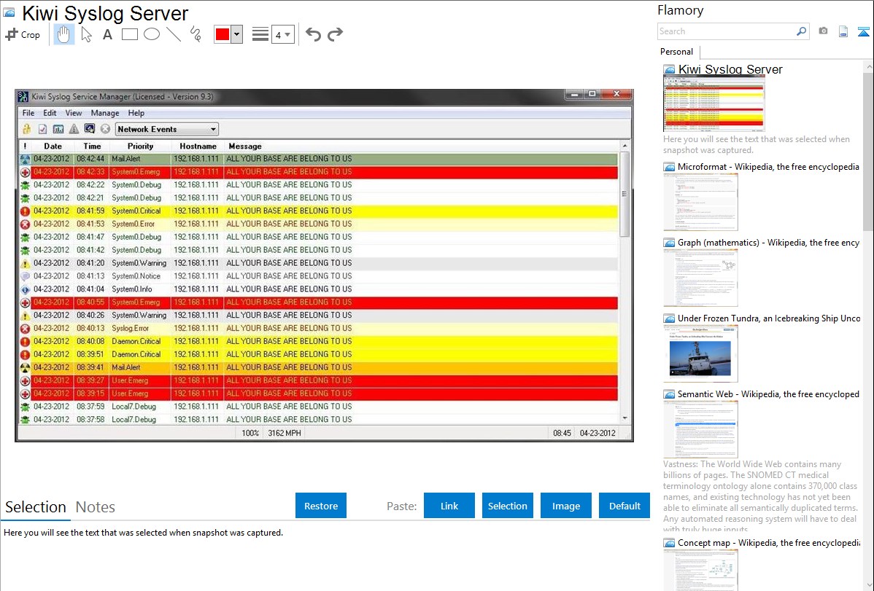Undo the last annotation

(x=313, y=34)
